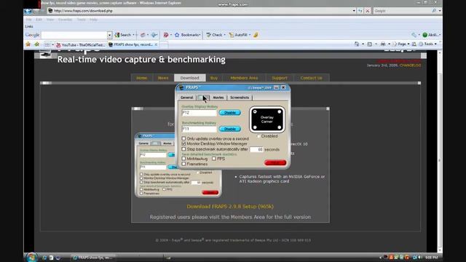Select the bottom-right Overlay Corner dot

point(280,127)
